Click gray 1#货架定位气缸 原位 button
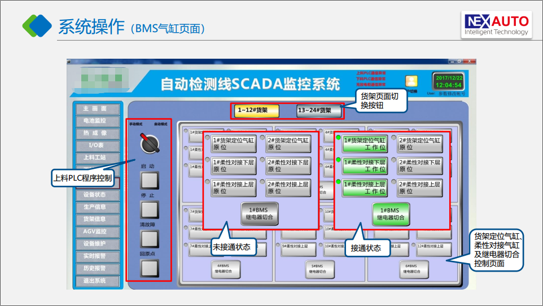The image size is (543, 306). [234, 144]
